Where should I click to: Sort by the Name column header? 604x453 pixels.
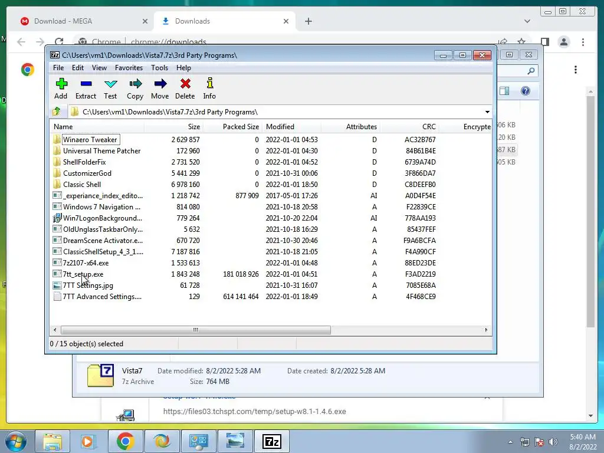point(97,127)
